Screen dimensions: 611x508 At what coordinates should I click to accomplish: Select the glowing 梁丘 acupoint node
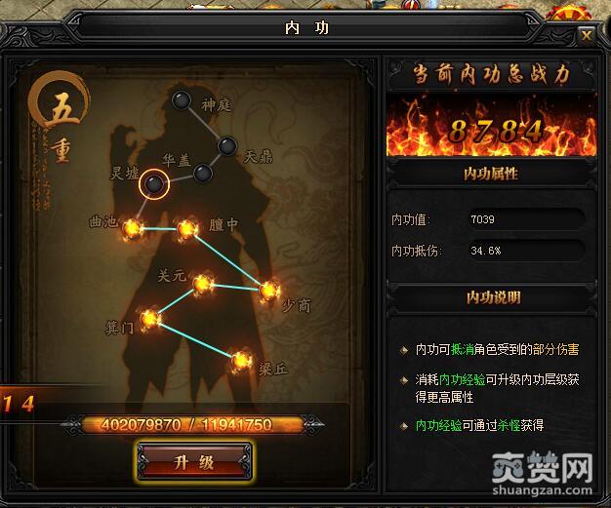(x=241, y=361)
